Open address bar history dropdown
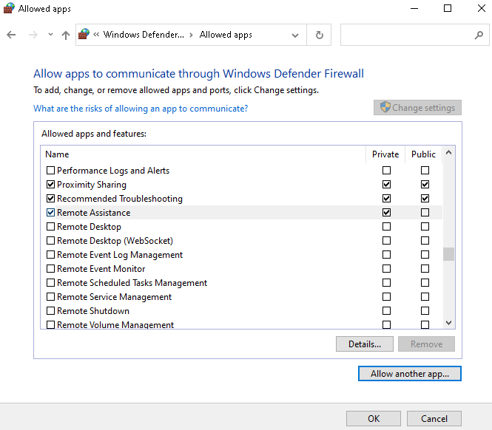The image size is (492, 430). (295, 35)
